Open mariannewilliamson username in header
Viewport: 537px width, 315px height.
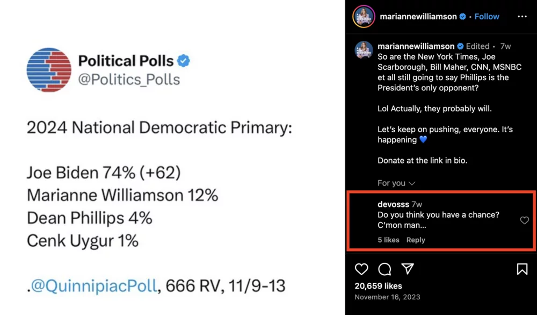418,17
